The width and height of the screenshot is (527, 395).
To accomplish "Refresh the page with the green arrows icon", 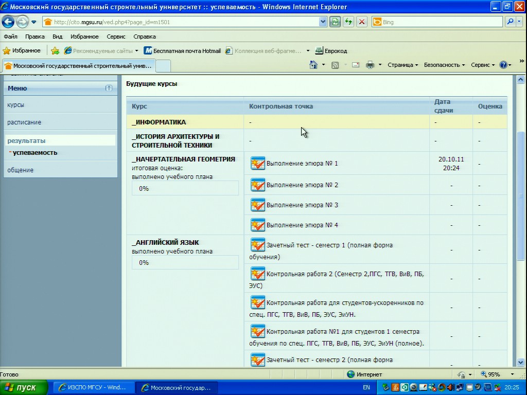I will pyautogui.click(x=348, y=22).
